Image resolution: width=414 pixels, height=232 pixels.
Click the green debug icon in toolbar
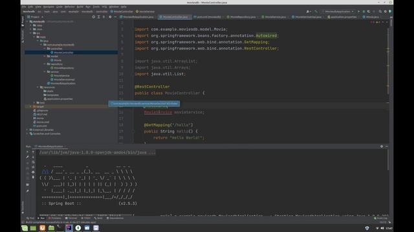pyautogui.click(x=364, y=12)
